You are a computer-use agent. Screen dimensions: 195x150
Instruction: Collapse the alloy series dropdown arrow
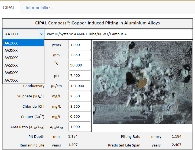coord(41,34)
